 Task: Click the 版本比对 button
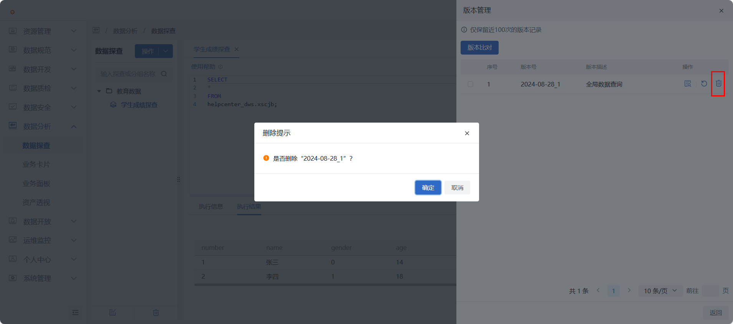pyautogui.click(x=479, y=48)
